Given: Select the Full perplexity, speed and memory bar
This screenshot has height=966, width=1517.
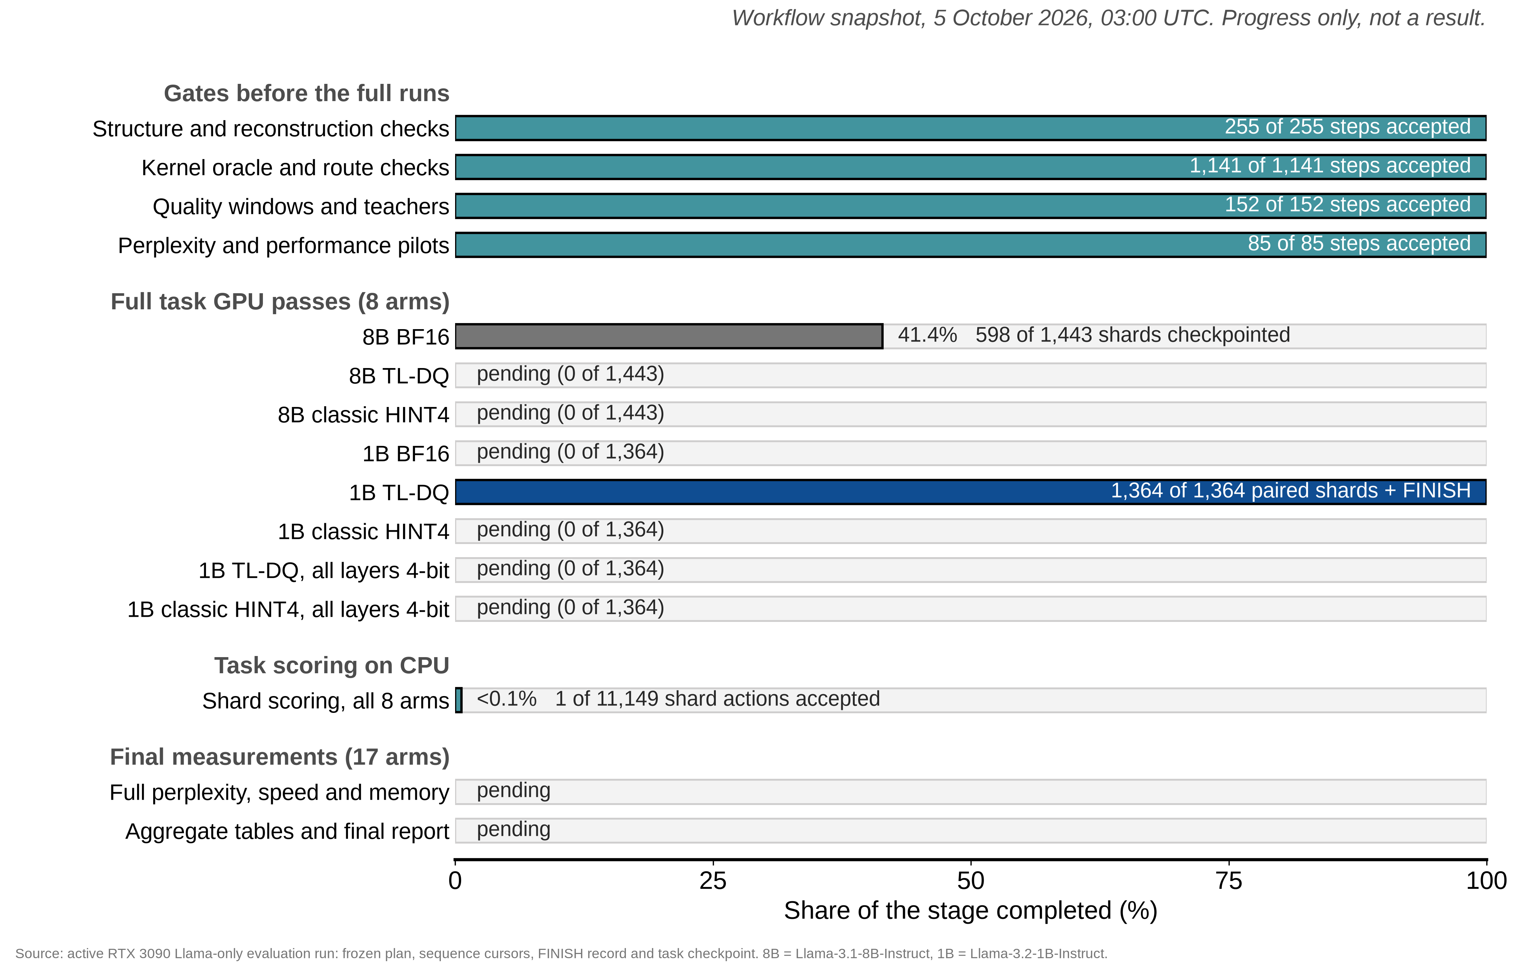Looking at the screenshot, I should click(970, 792).
